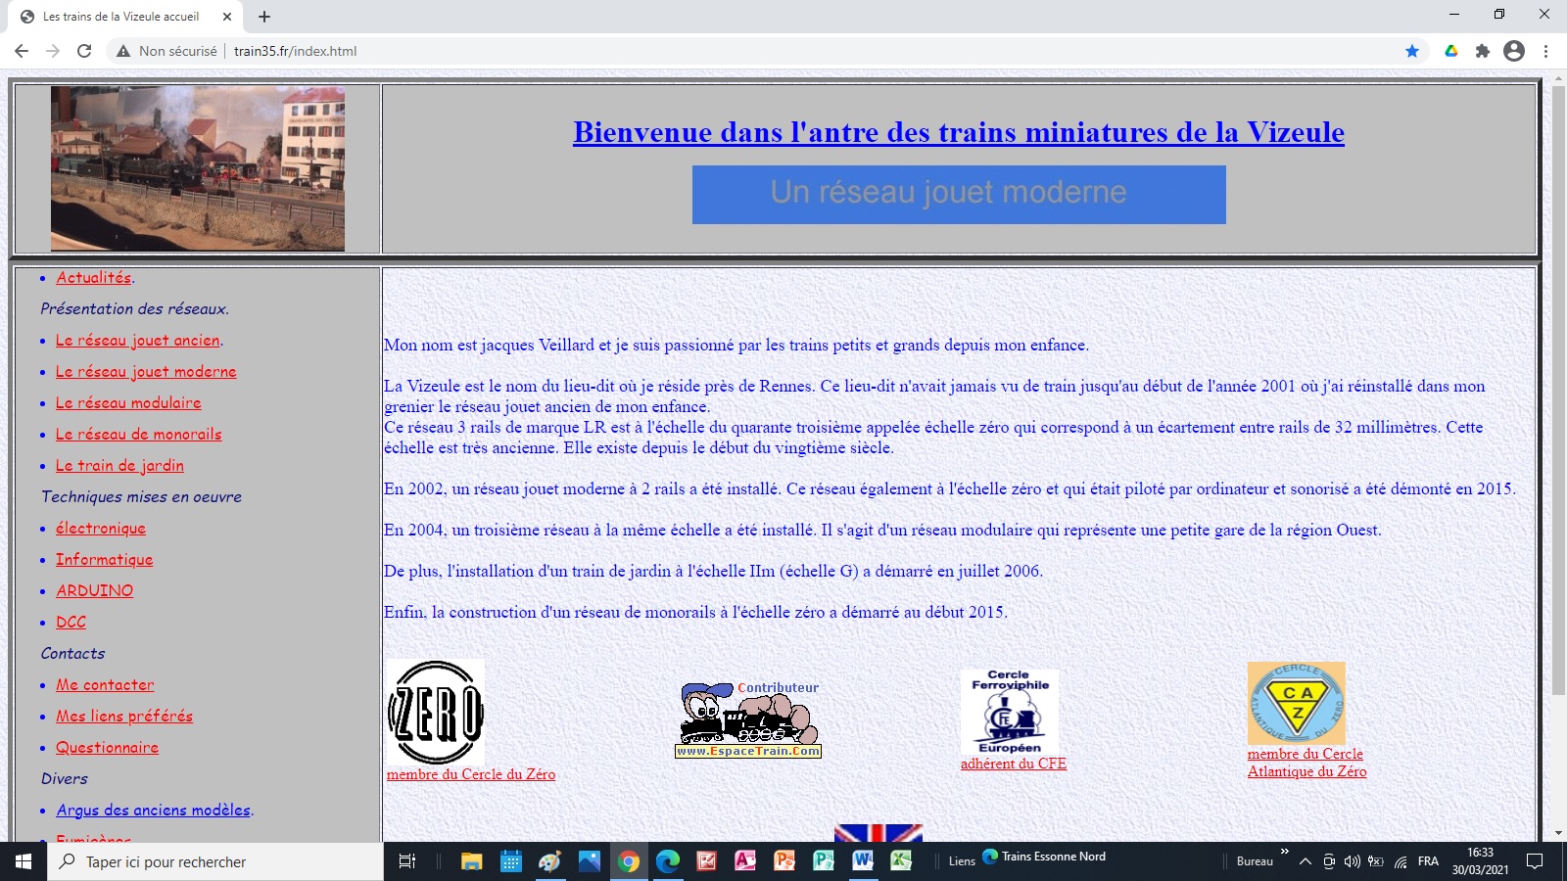The width and height of the screenshot is (1567, 881).
Task: Click the address bar URL train35.fr/index.html
Action: point(295,51)
